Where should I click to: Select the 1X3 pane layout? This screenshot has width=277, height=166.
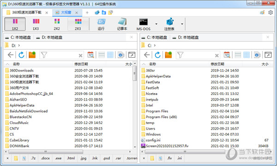tap(36, 24)
